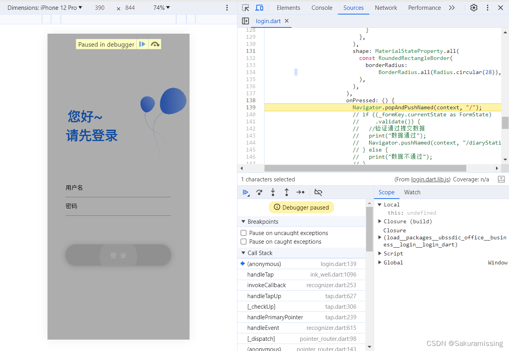Select the inspect element tool
The image size is (509, 351).
(x=245, y=7)
